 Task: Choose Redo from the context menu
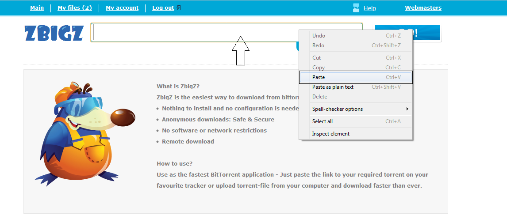pos(356,45)
